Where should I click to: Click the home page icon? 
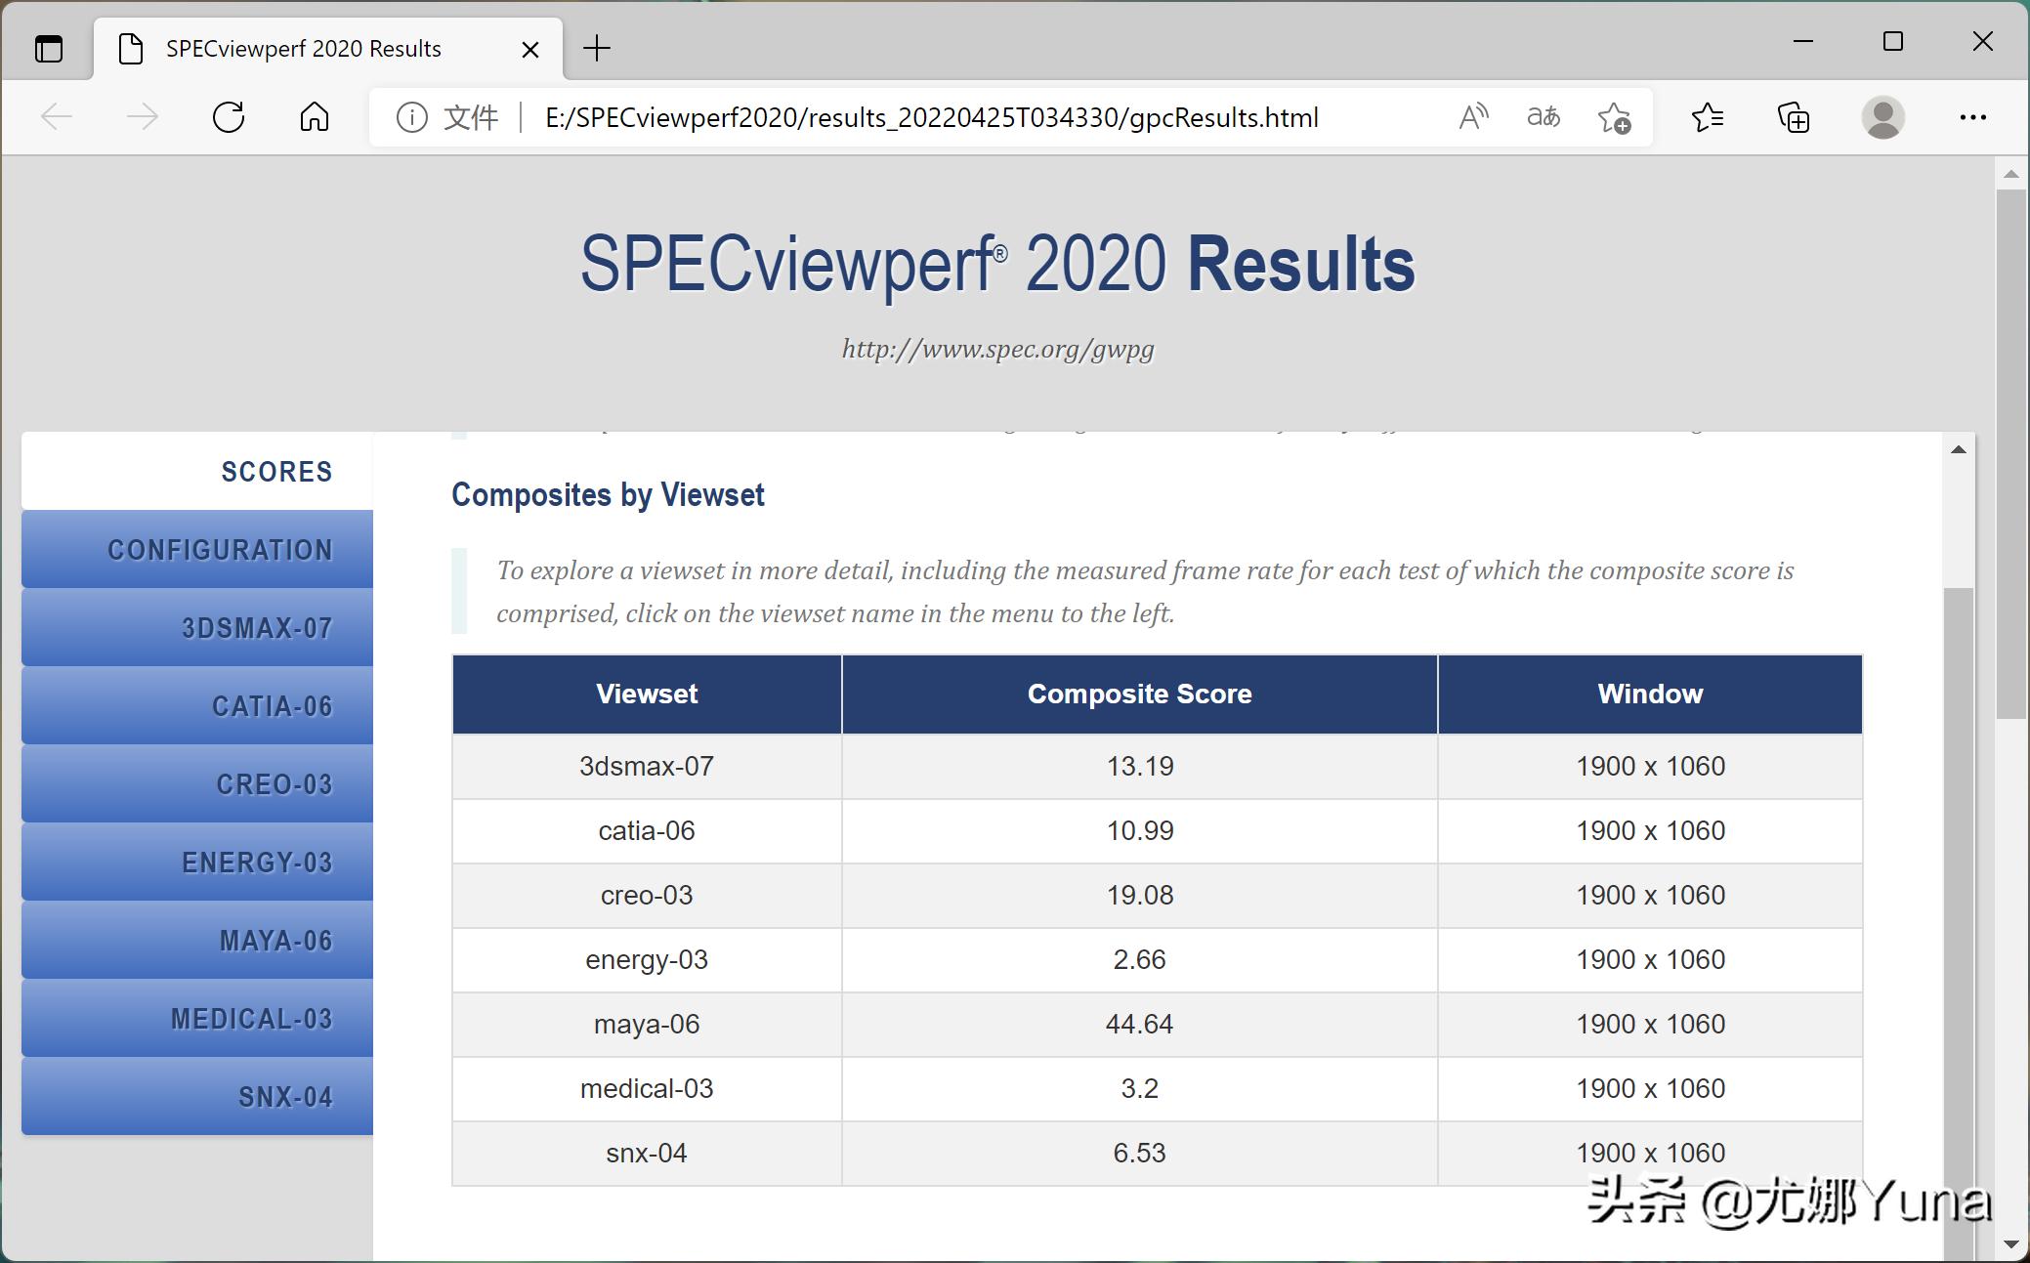[x=315, y=118]
